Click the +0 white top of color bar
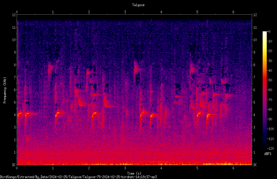The height and width of the screenshot is (179, 277). click(x=265, y=32)
